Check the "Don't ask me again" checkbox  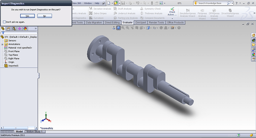(x=4, y=22)
